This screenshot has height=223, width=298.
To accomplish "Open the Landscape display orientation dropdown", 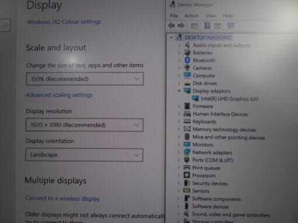I will [x=84, y=155].
